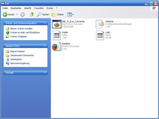Click the LGPL file name label
The image size is (159, 119).
[x=108, y=33]
